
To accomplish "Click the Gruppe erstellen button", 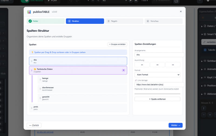I will click(x=117, y=44).
